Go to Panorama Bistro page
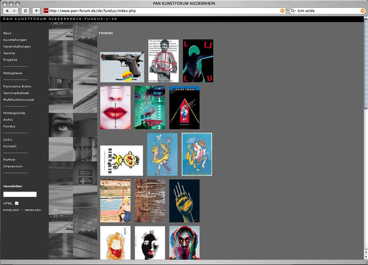The width and height of the screenshot is (368, 265). [x=17, y=87]
